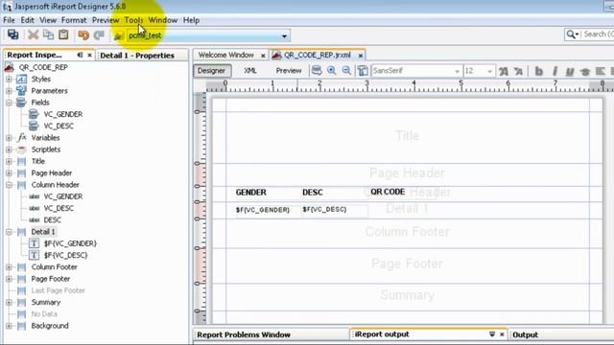614x345 pixels.
Task: Minimize the Report Inspector panel
Action: (80, 56)
